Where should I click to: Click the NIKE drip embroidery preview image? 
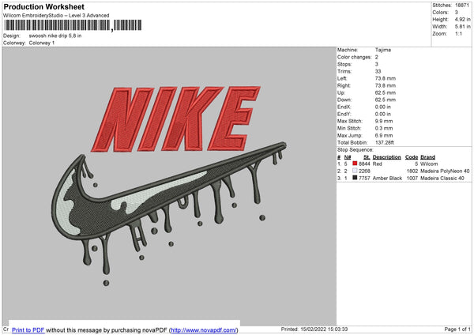[169, 186]
